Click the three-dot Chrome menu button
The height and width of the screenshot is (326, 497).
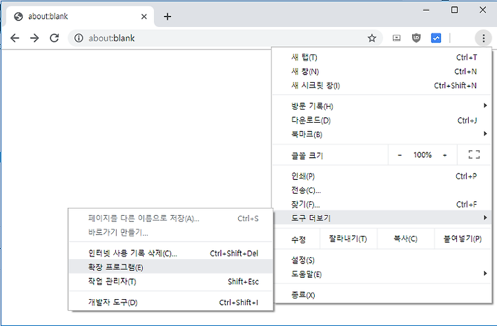[x=483, y=39]
